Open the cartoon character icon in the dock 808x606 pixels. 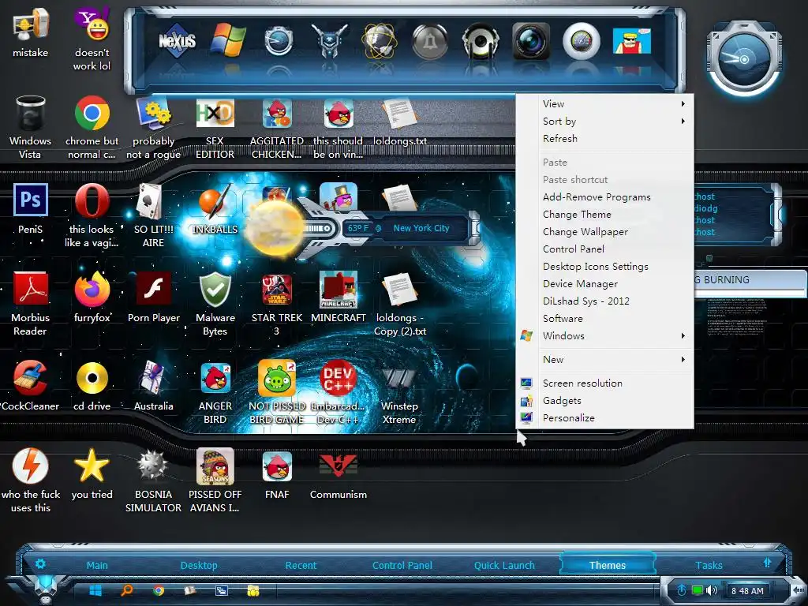pyautogui.click(x=632, y=41)
